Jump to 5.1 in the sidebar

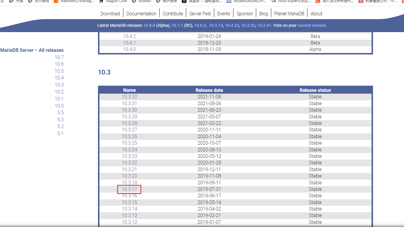click(x=60, y=133)
